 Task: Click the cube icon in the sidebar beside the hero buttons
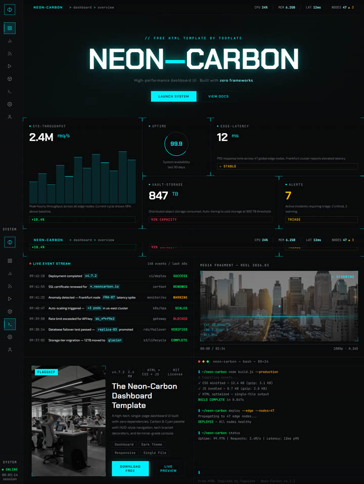pos(10,79)
